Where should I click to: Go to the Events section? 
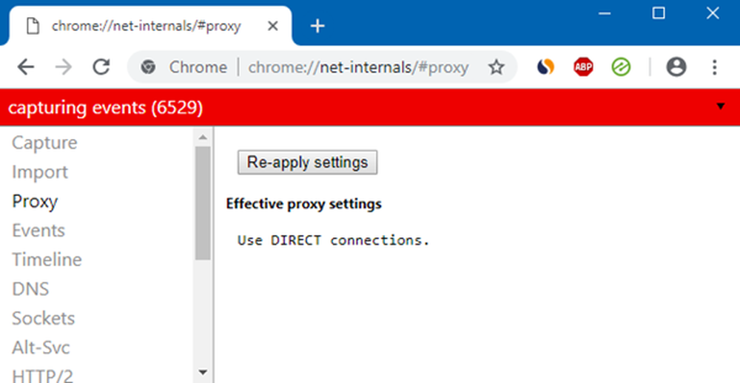[38, 231]
